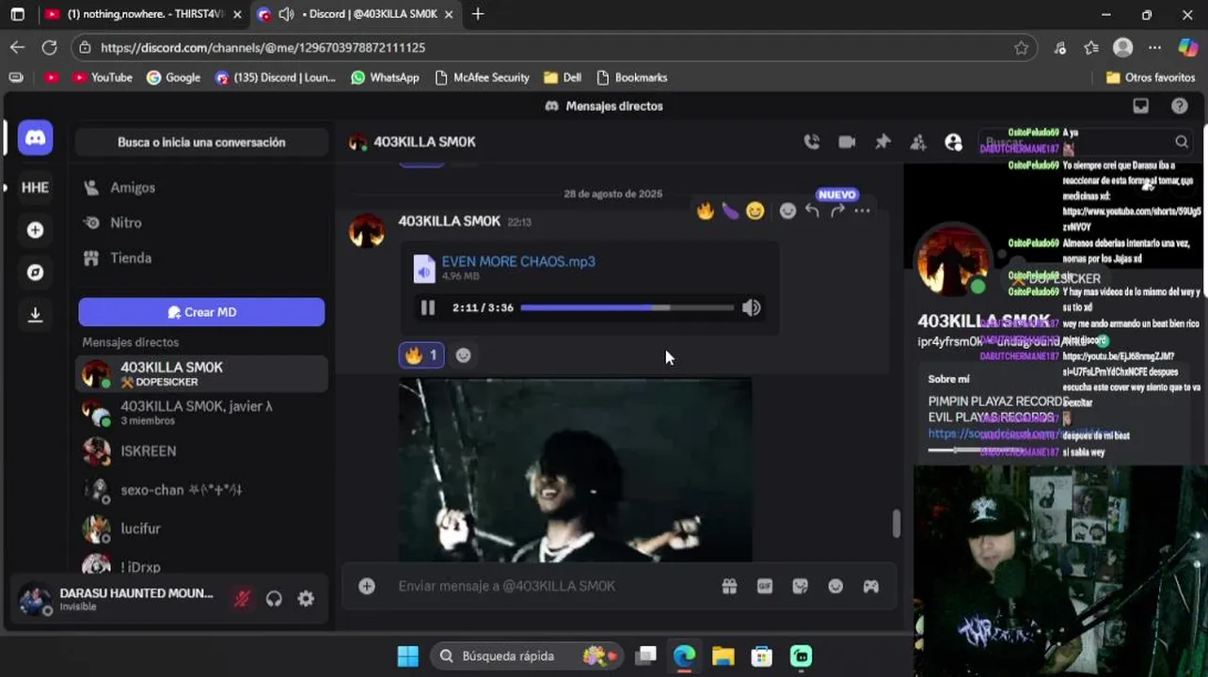Click image attachment in chat
Viewport: 1208px width, 677px height.
575,470
